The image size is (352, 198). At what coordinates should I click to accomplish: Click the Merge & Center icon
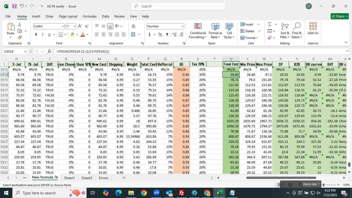click(x=133, y=35)
